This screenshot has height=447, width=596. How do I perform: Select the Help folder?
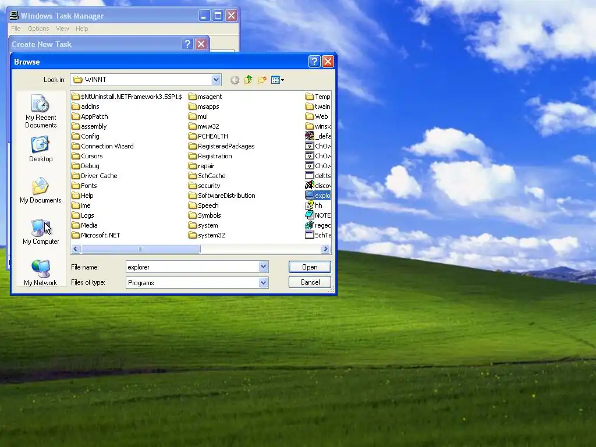coord(83,196)
